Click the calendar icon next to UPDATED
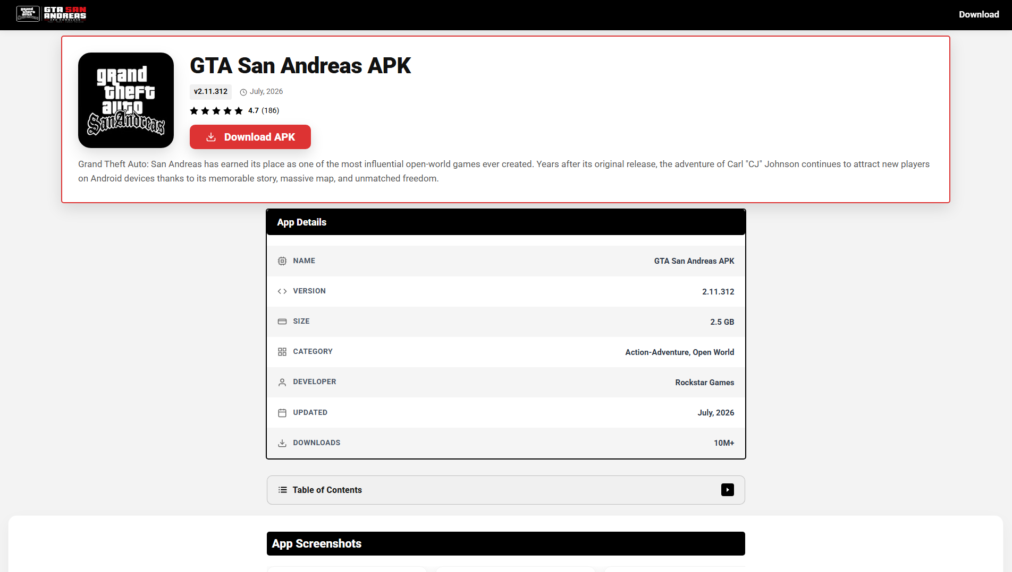Screen dimensions: 1012x572 pos(282,413)
